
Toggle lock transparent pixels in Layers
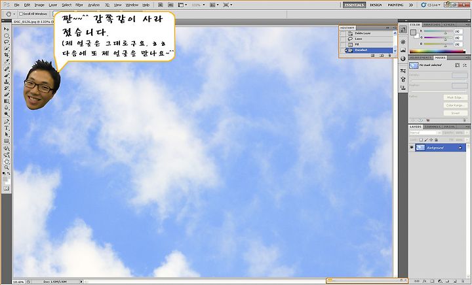coord(421,140)
